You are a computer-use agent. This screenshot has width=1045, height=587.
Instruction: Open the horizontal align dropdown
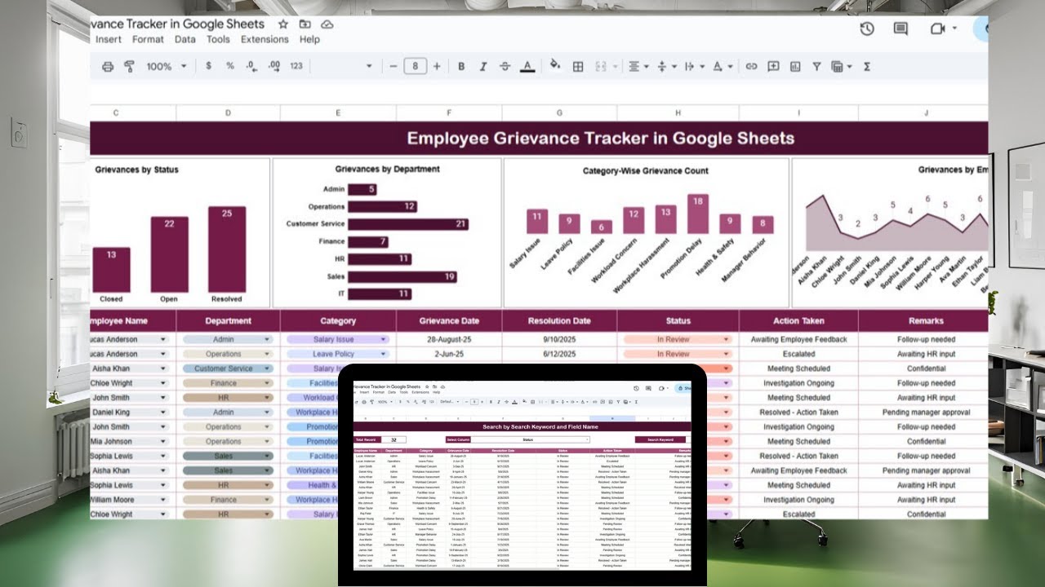click(x=638, y=67)
